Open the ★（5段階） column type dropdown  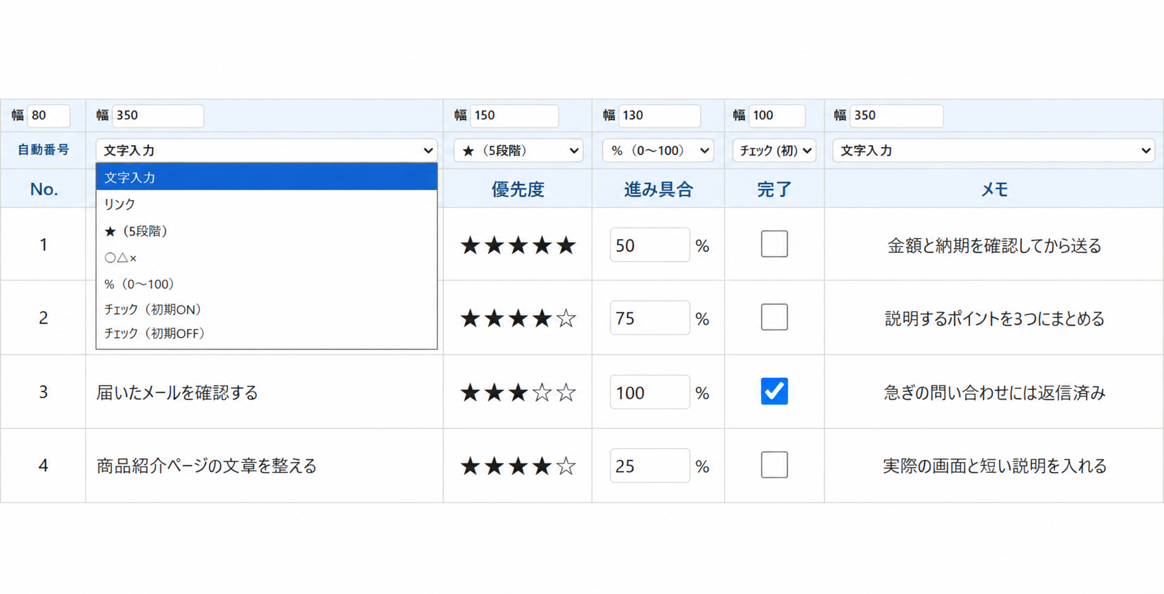(518, 150)
